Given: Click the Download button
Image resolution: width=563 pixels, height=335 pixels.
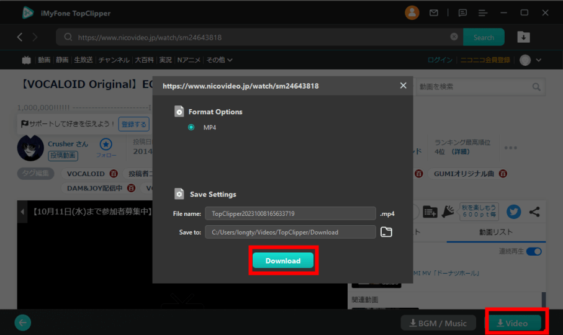Looking at the screenshot, I should 283,261.
